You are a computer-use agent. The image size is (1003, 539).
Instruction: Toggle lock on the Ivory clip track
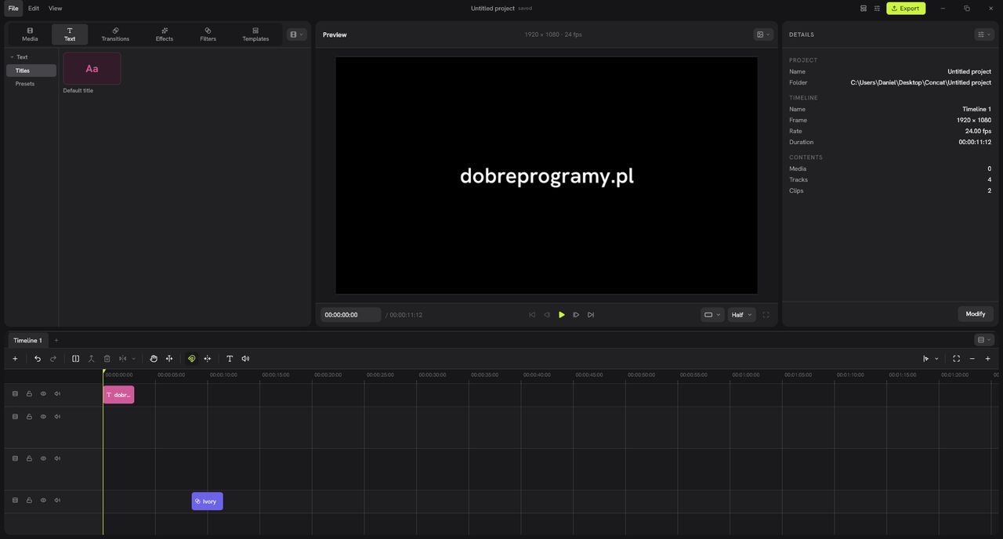(x=29, y=501)
